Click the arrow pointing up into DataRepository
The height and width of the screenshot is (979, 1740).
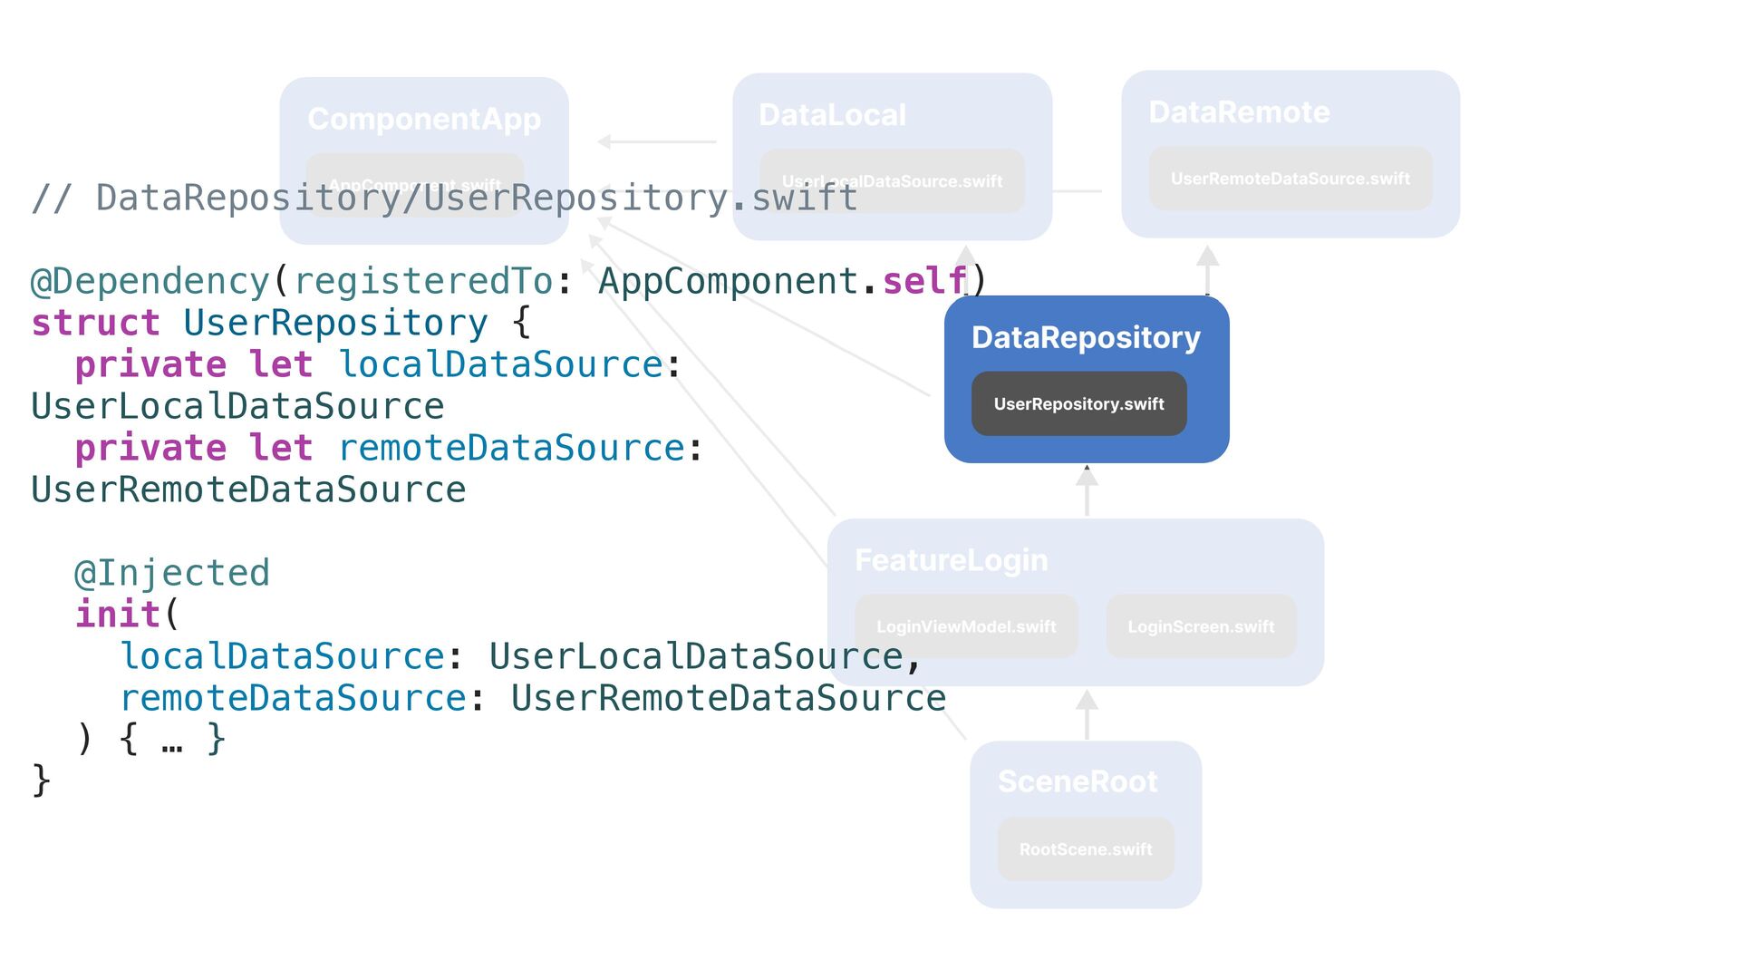[1087, 490]
